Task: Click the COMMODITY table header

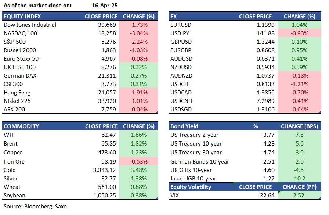Action: pyautogui.click(x=21, y=126)
